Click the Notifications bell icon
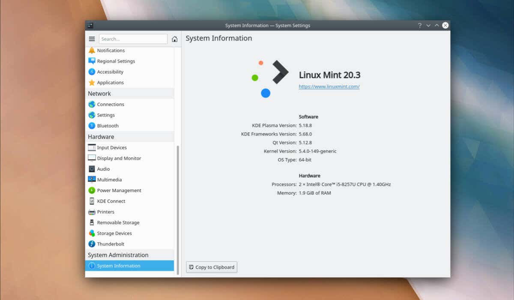Viewport: 514px width, 300px height. coord(92,51)
